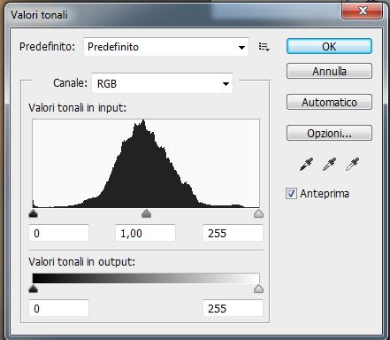Open the Opzioni... dialog
The image size is (390, 340).
point(329,133)
